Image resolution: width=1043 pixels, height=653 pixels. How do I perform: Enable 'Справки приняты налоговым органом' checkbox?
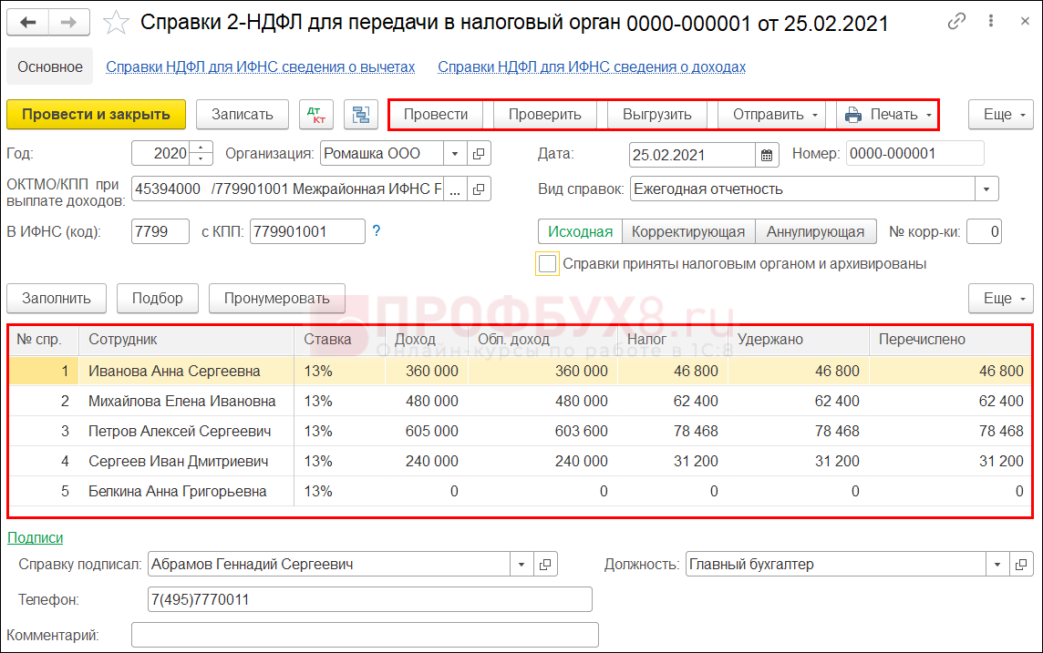(548, 264)
